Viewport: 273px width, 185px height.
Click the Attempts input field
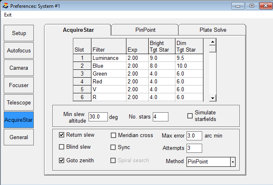click(194, 148)
